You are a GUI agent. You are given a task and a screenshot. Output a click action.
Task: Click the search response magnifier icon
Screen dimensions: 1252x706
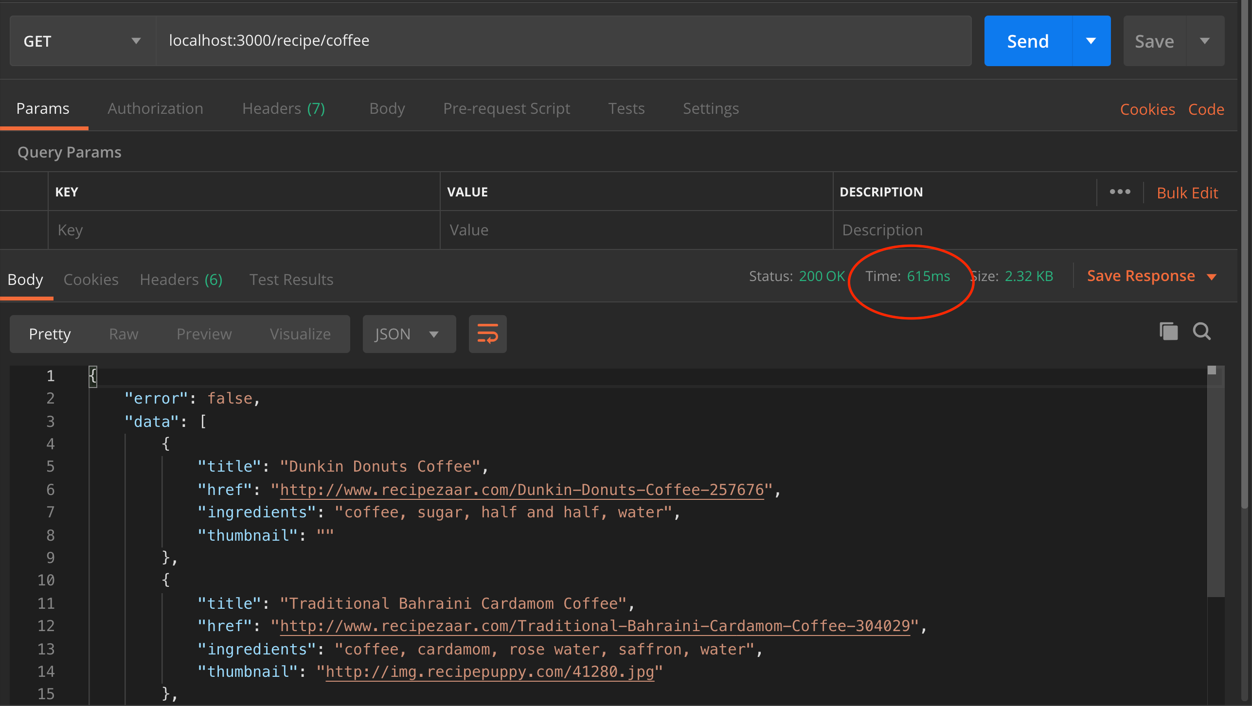[1201, 332]
